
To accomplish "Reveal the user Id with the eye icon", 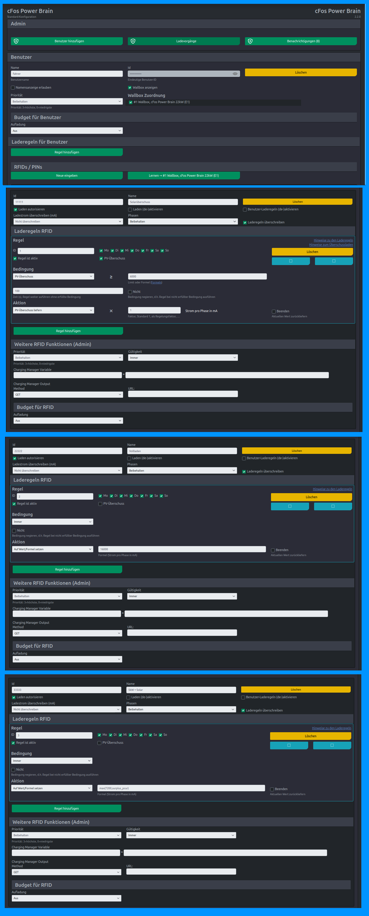I will pyautogui.click(x=235, y=74).
